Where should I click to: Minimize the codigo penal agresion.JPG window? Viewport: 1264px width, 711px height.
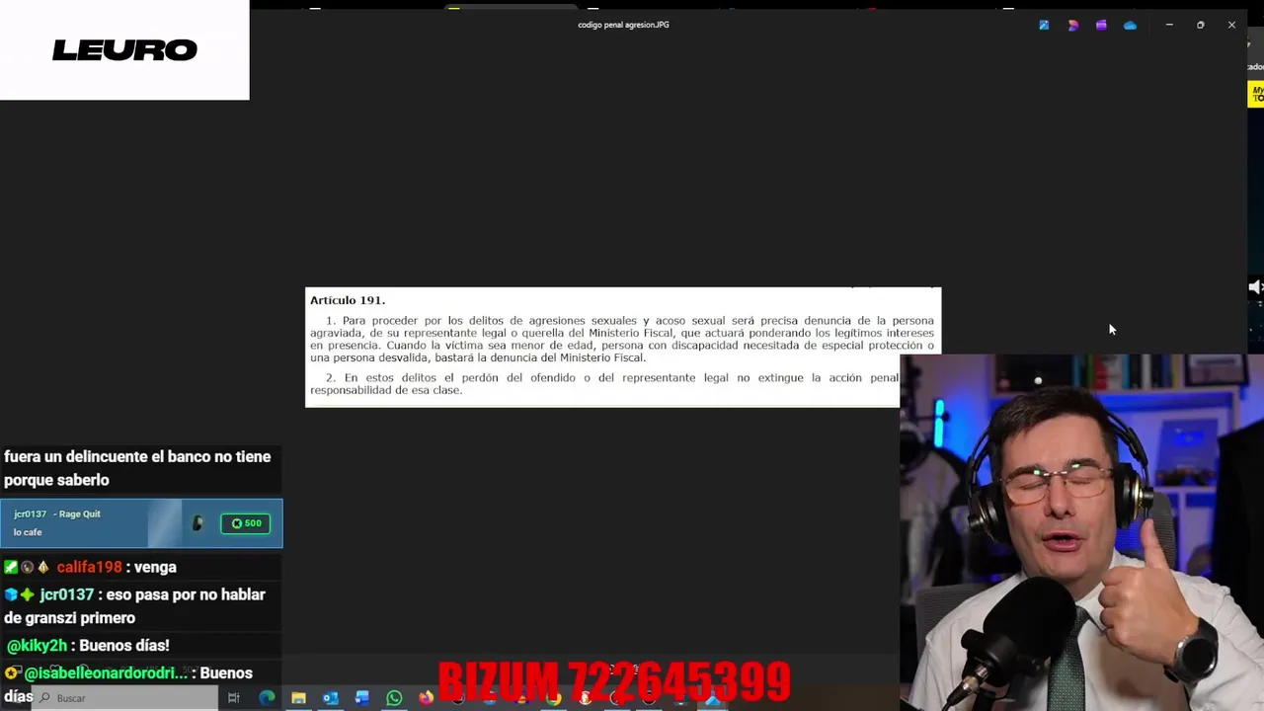(1169, 25)
